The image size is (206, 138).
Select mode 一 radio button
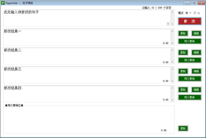[x=187, y=13]
